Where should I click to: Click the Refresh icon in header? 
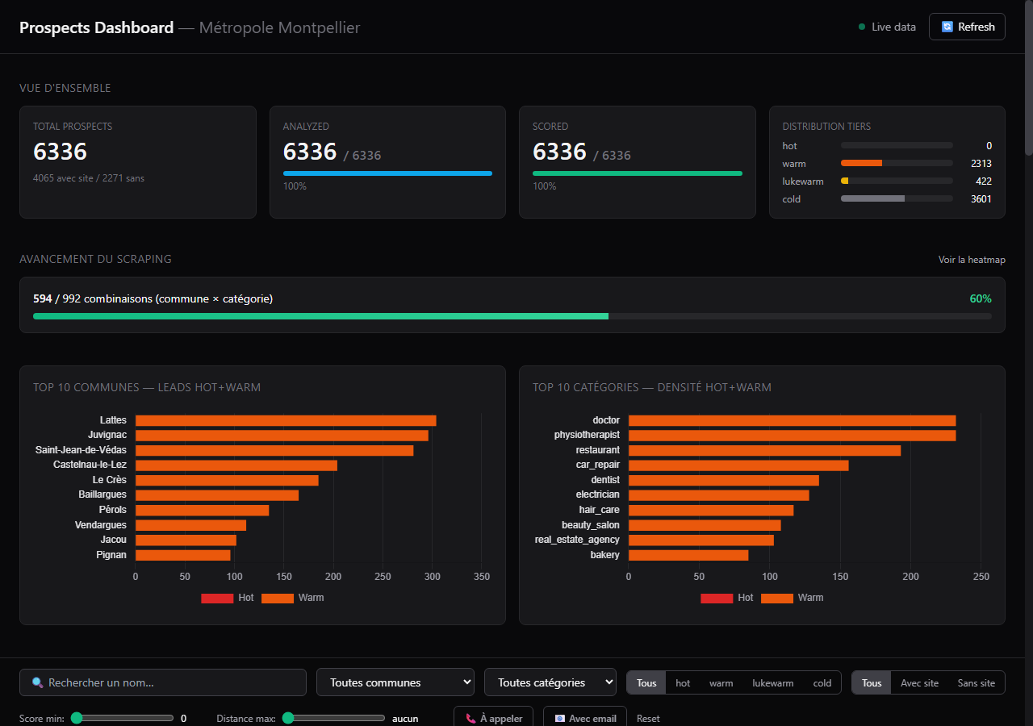(947, 27)
